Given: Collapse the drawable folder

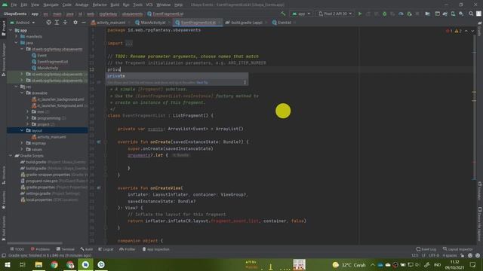Looking at the screenshot, I should [22, 93].
